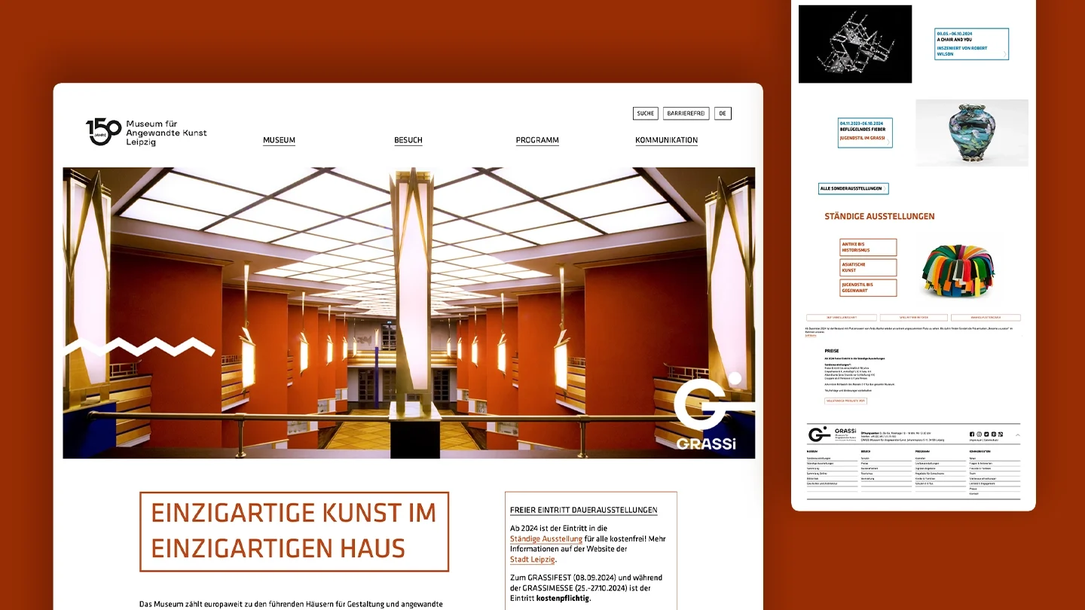Click the arrow in the A Chair and You card
Screen dimensions: 1085x610
click(1004, 53)
